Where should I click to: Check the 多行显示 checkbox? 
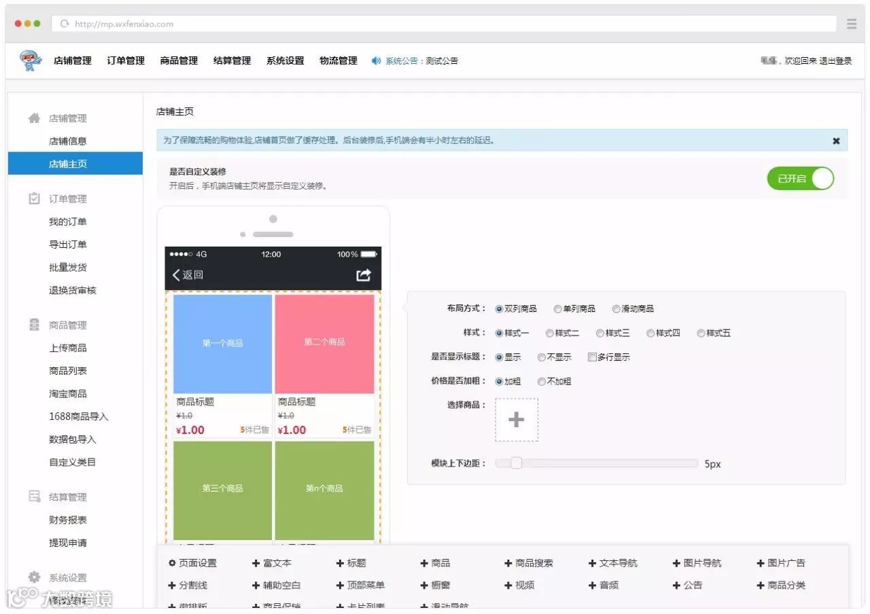pyautogui.click(x=592, y=357)
